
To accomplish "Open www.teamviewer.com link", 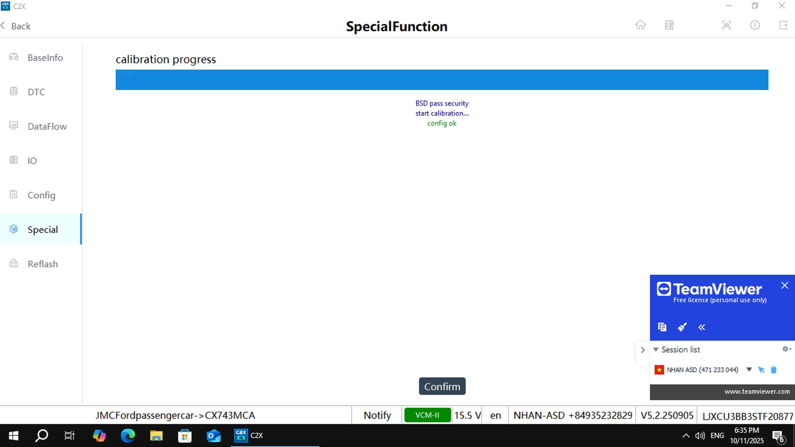I will pyautogui.click(x=757, y=391).
